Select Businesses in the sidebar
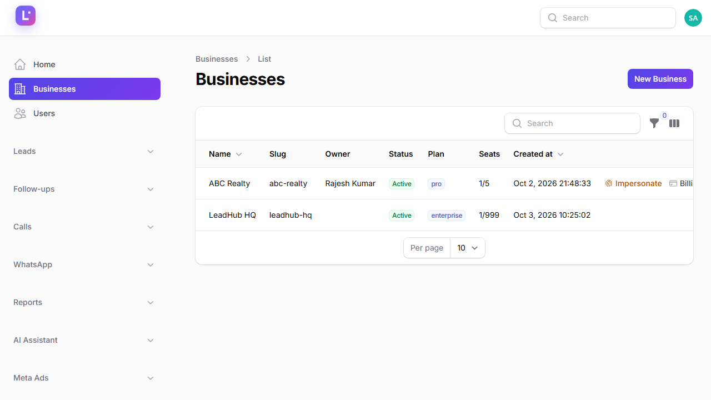This screenshot has width=711, height=400. (84, 89)
